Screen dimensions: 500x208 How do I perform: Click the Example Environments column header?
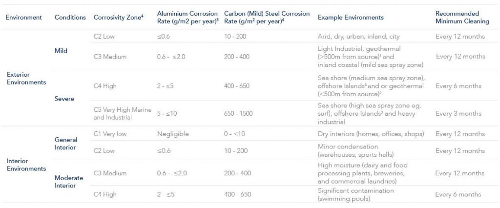351,18
